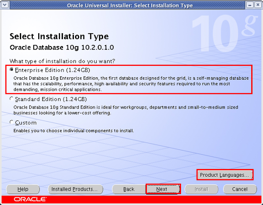Viewport: 263px width, 205px height.
Task: Click the installer window title text
Action: pyautogui.click(x=130, y=5)
